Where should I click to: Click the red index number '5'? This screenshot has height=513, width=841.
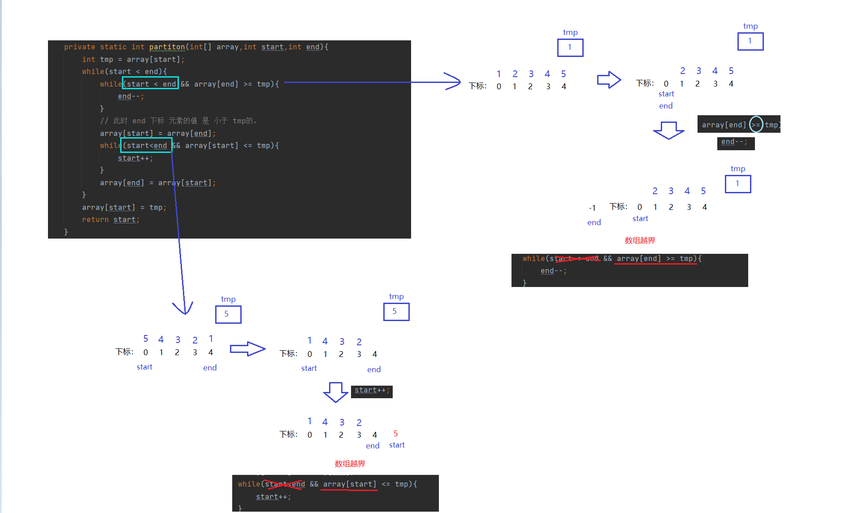coord(395,434)
